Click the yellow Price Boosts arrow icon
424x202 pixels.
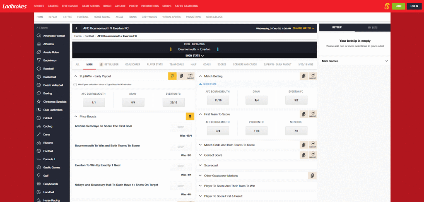coord(190,116)
